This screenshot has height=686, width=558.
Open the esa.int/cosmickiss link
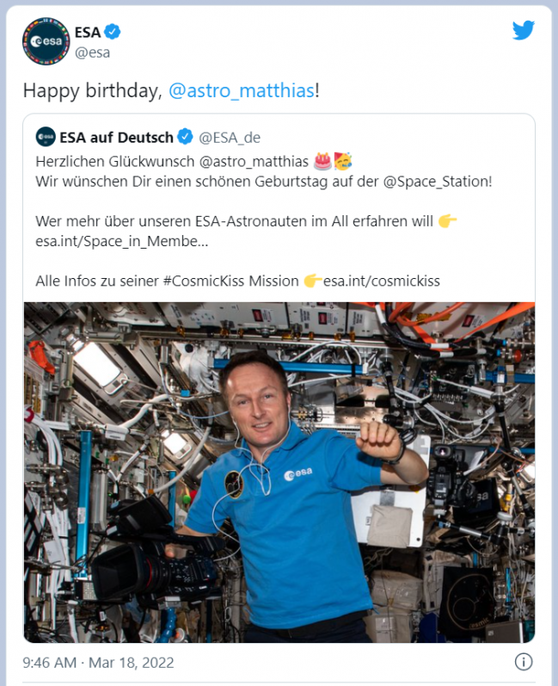pyautogui.click(x=388, y=281)
